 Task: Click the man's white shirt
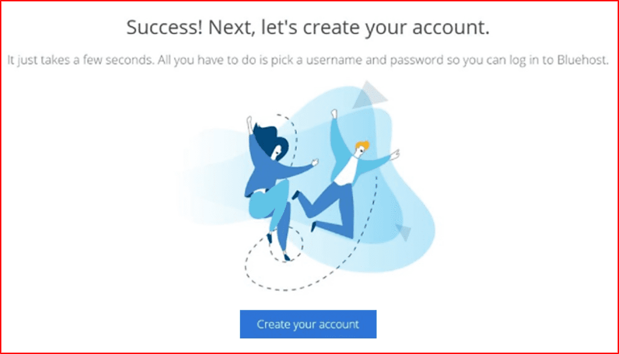point(346,170)
